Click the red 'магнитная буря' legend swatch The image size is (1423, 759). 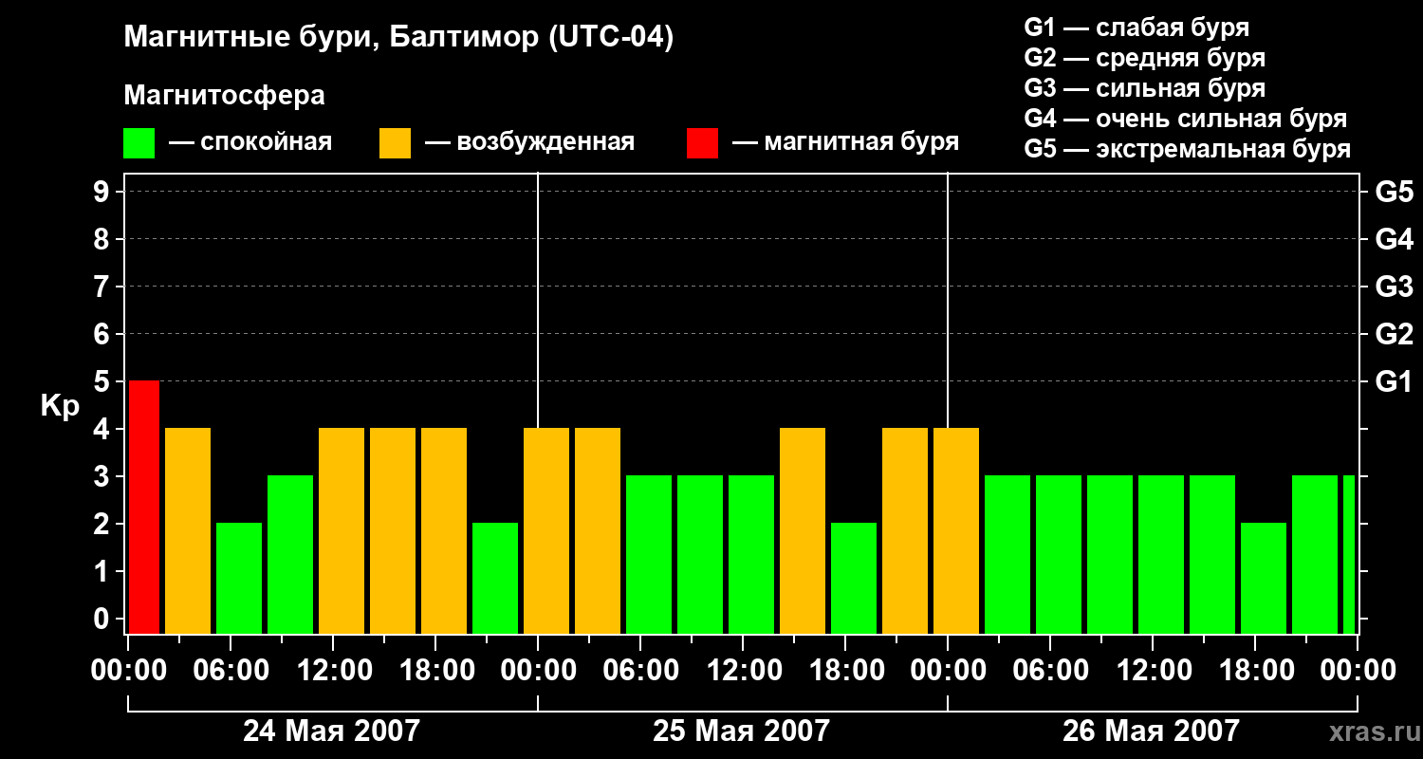702,143
